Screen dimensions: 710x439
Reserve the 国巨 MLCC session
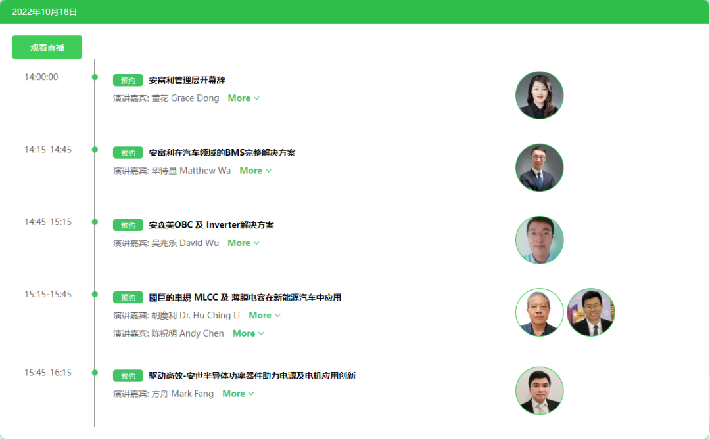coord(128,297)
